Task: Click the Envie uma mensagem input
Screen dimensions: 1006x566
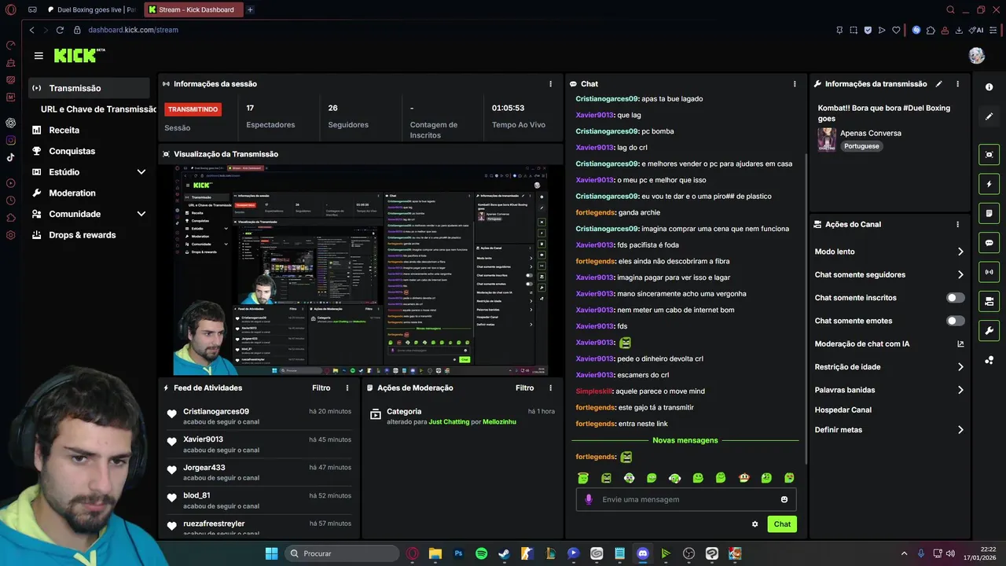Action: coord(685,500)
